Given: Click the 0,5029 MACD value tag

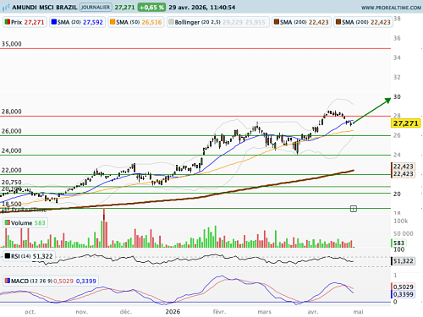Looking at the screenshot, I should pyautogui.click(x=404, y=287).
